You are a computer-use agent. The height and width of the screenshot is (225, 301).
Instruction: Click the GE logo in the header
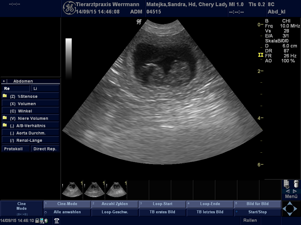pos(69,8)
